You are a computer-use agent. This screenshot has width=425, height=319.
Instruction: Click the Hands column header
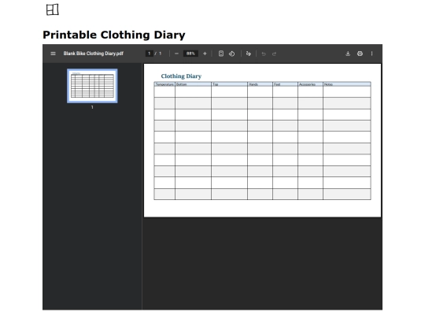coord(260,84)
